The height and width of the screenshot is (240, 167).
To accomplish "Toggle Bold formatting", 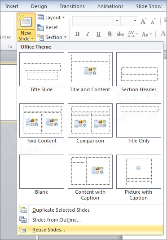I will pos(77,34).
